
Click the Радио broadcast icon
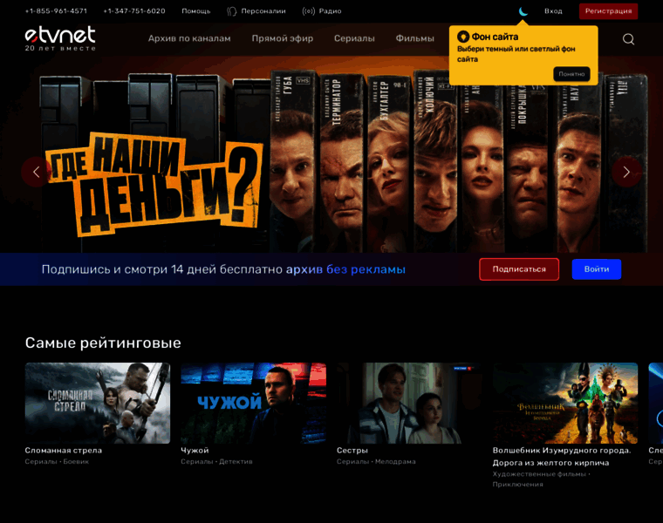click(x=309, y=11)
